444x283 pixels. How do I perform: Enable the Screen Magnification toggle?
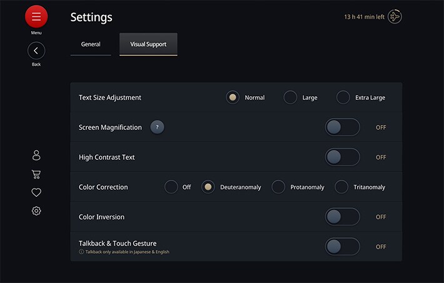tap(342, 127)
